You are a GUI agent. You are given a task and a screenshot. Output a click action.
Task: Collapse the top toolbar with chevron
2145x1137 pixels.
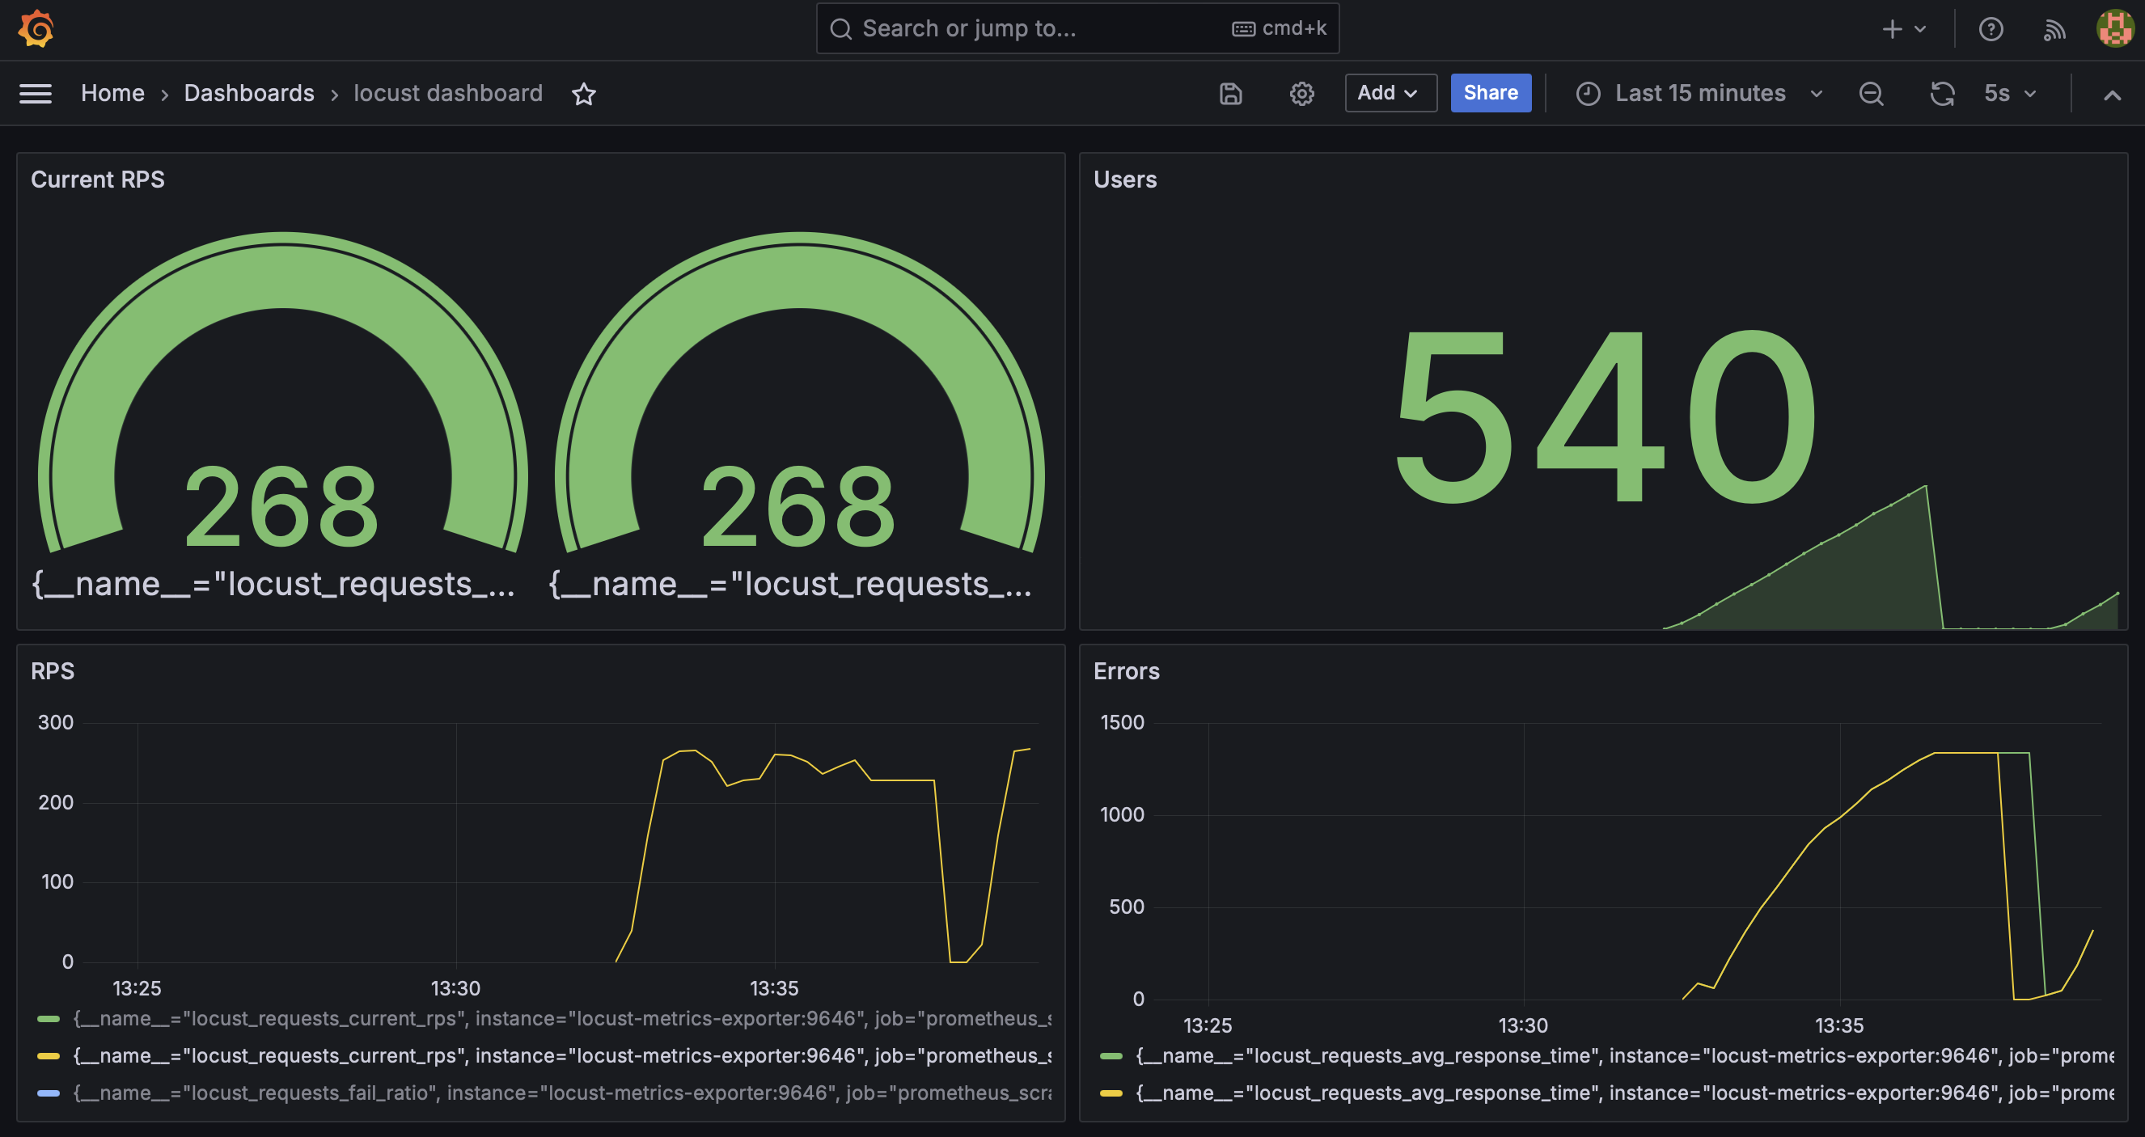2113,95
